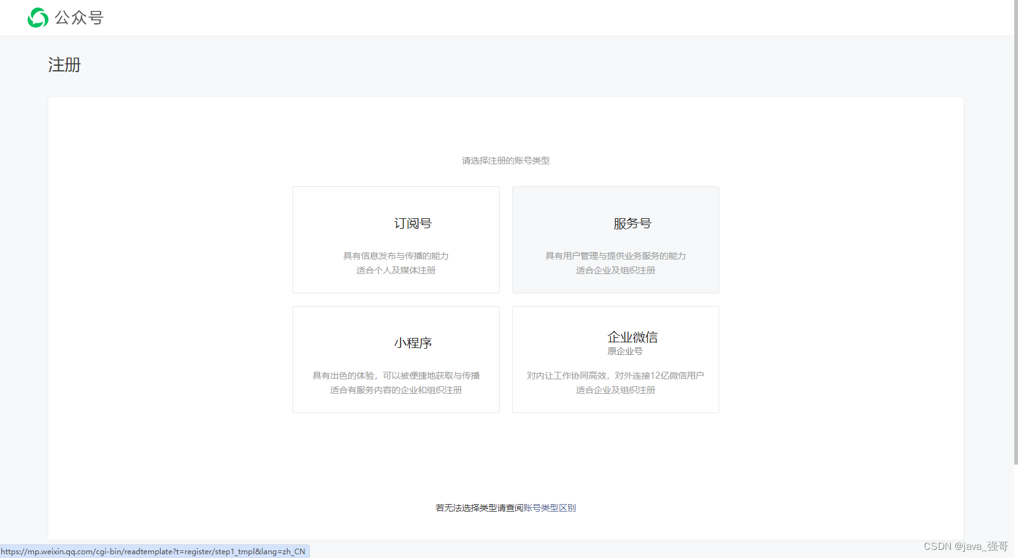Select the 订阅号 account type card

tap(396, 240)
